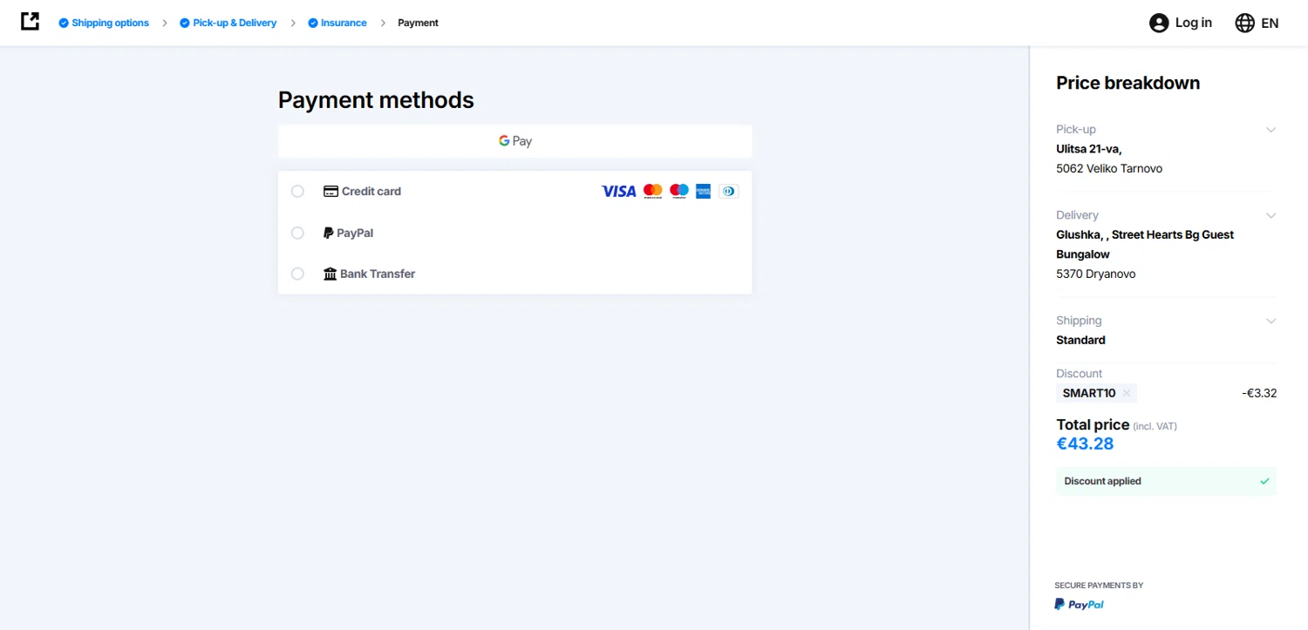Click the American Express logo

click(x=704, y=191)
